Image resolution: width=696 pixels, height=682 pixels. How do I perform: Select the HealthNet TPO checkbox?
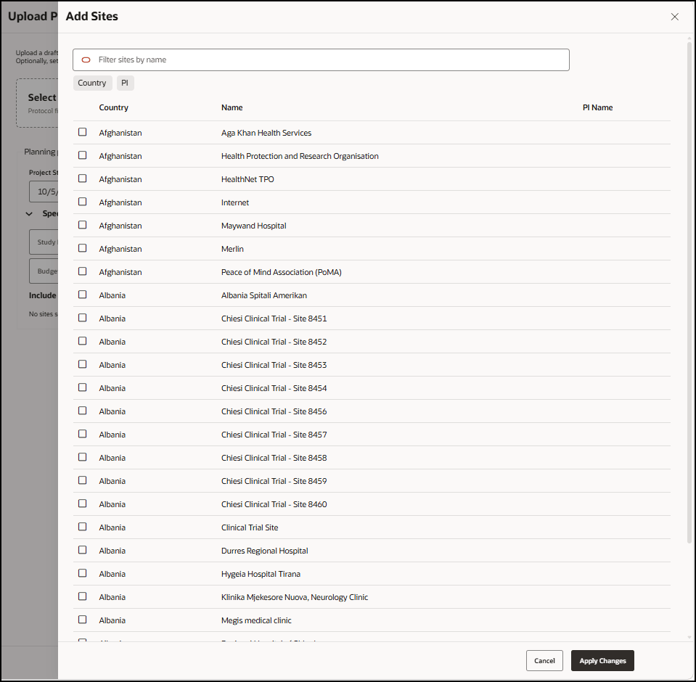coord(83,178)
